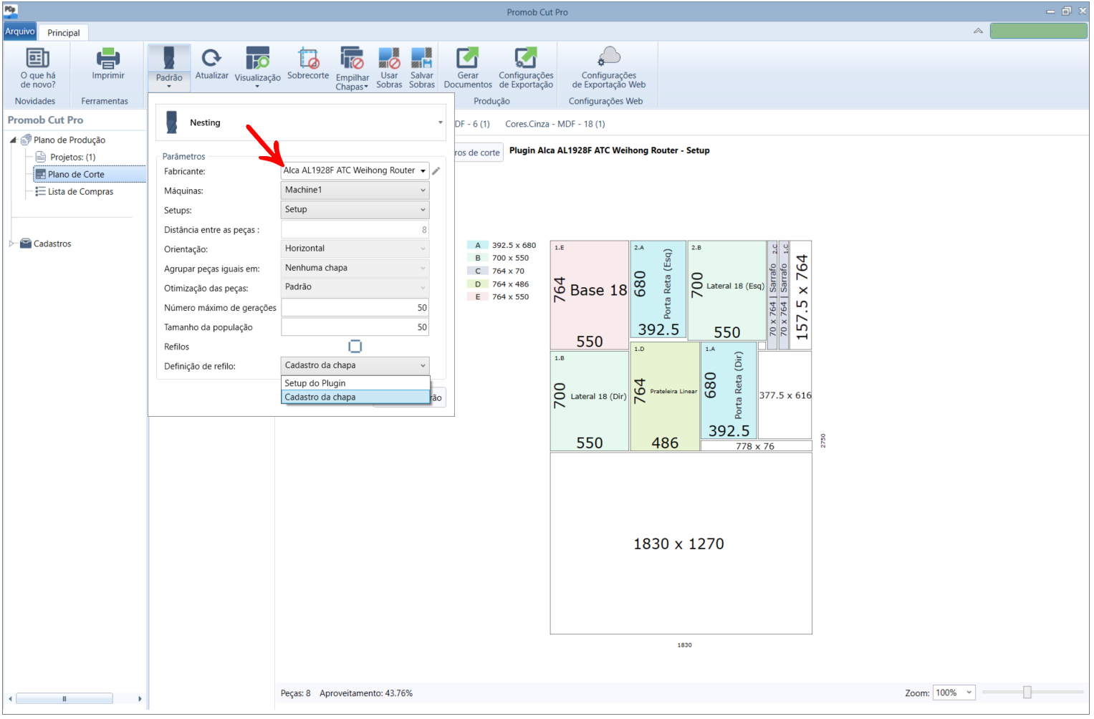The width and height of the screenshot is (1094, 719).
Task: Open the Arquivo menu tab
Action: coord(20,32)
